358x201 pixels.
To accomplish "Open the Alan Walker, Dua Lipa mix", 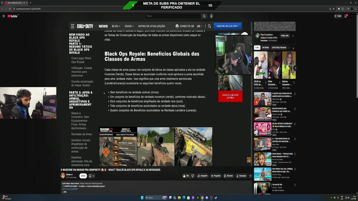I will (262, 174).
